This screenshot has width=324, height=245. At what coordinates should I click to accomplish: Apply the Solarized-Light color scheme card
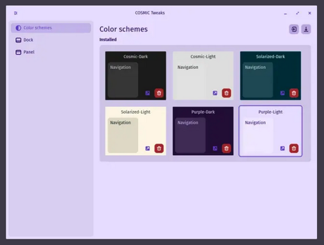pyautogui.click(x=135, y=131)
